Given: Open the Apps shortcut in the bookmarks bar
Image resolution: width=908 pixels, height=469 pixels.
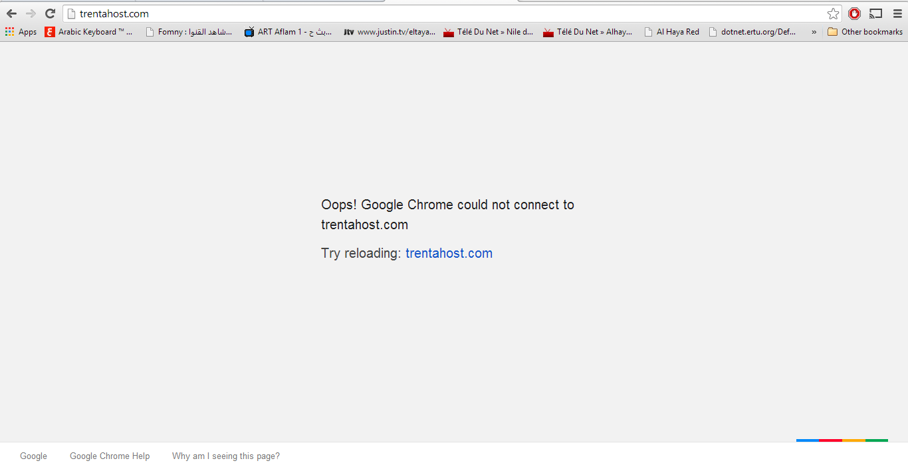Looking at the screenshot, I should pos(21,32).
